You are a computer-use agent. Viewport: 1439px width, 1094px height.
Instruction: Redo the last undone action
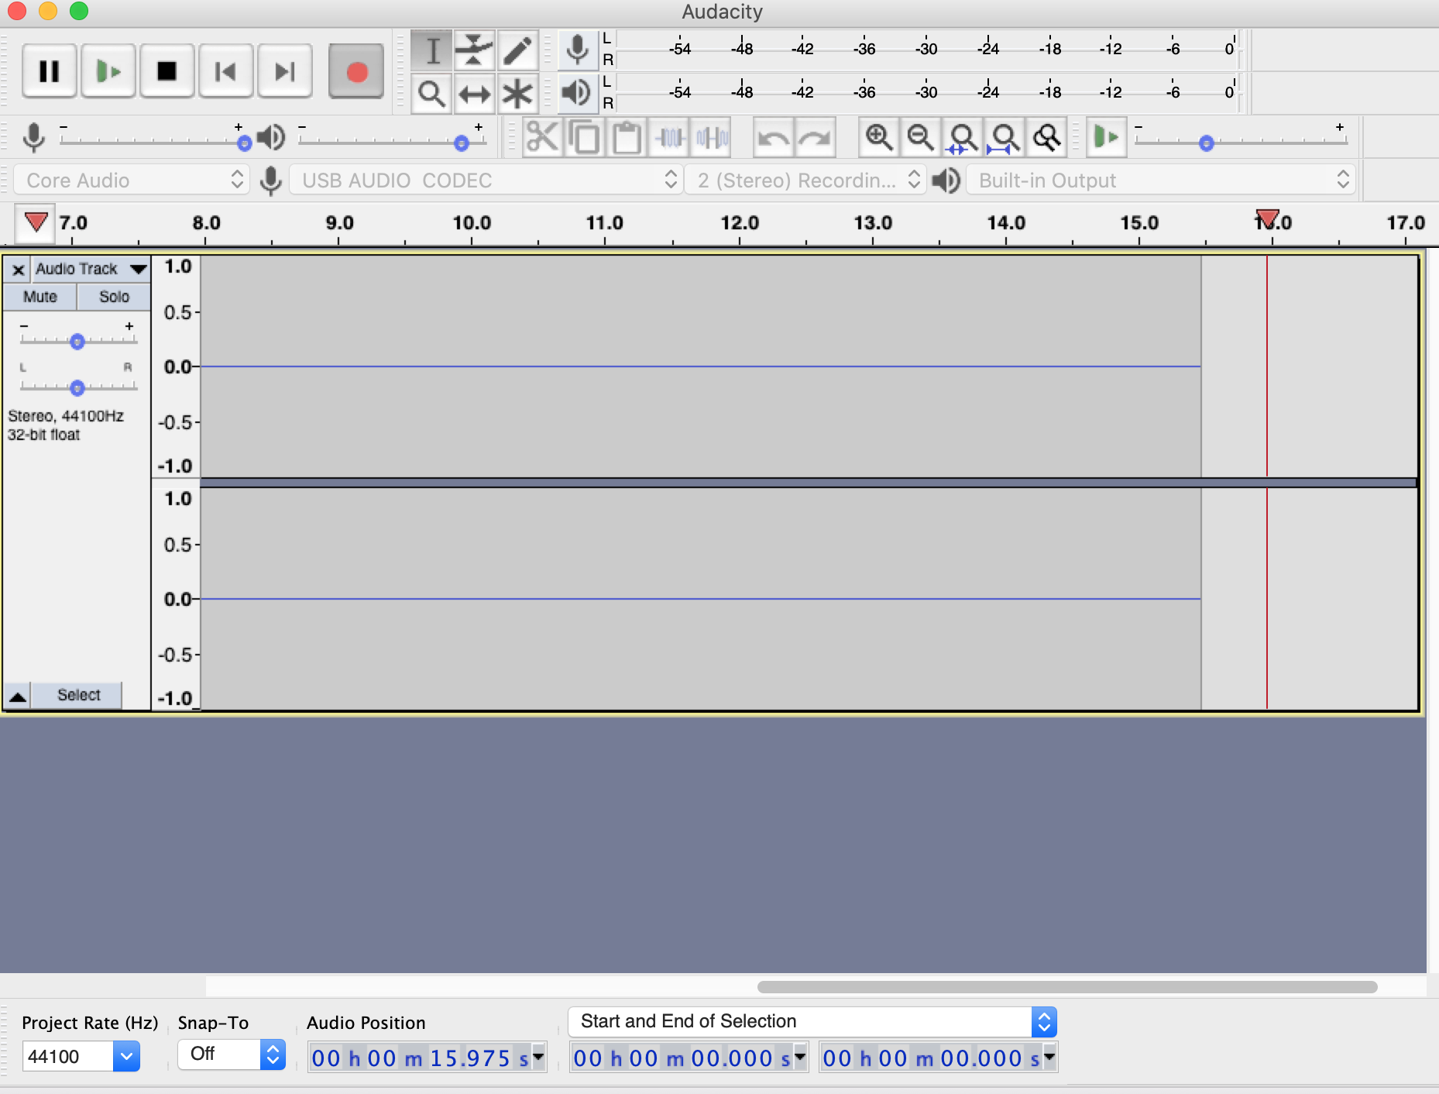pyautogui.click(x=816, y=138)
